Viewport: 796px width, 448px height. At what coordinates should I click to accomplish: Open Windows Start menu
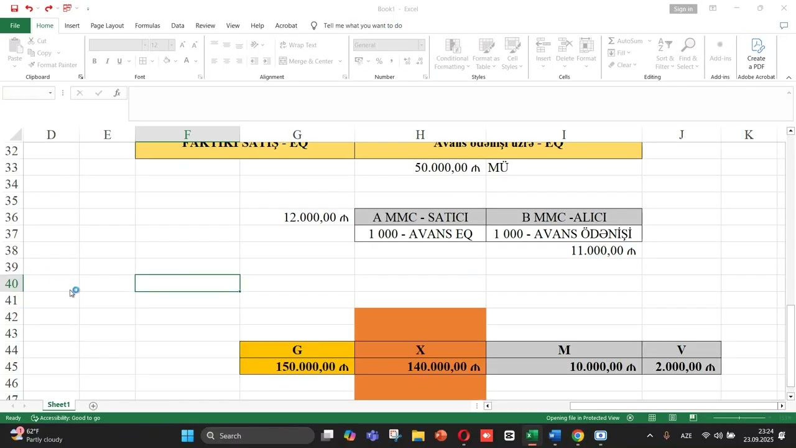pos(188,436)
